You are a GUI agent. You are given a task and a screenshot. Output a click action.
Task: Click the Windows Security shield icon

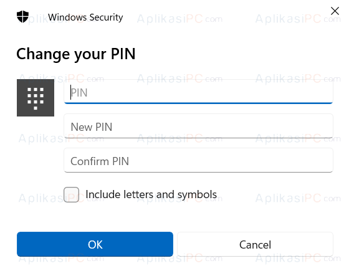(22, 17)
